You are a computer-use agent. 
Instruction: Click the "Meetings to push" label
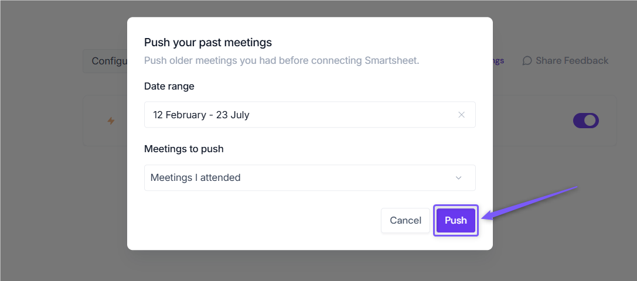183,149
